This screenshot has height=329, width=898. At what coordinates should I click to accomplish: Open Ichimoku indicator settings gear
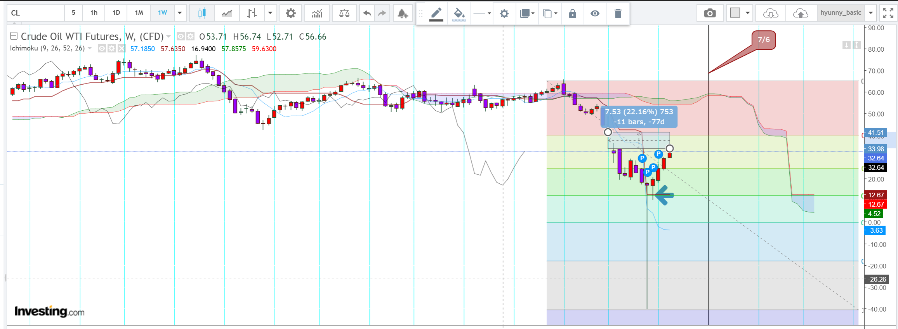(x=111, y=49)
